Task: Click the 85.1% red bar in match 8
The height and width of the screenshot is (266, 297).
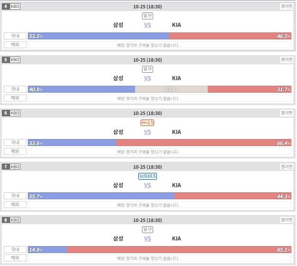Action: [x=179, y=249]
